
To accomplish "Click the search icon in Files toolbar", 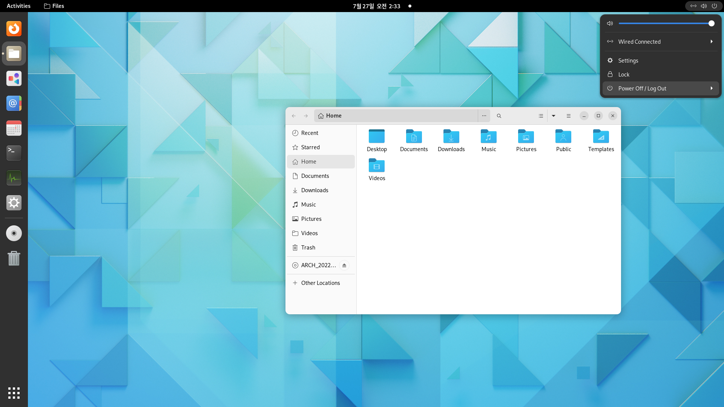I will pos(499,116).
